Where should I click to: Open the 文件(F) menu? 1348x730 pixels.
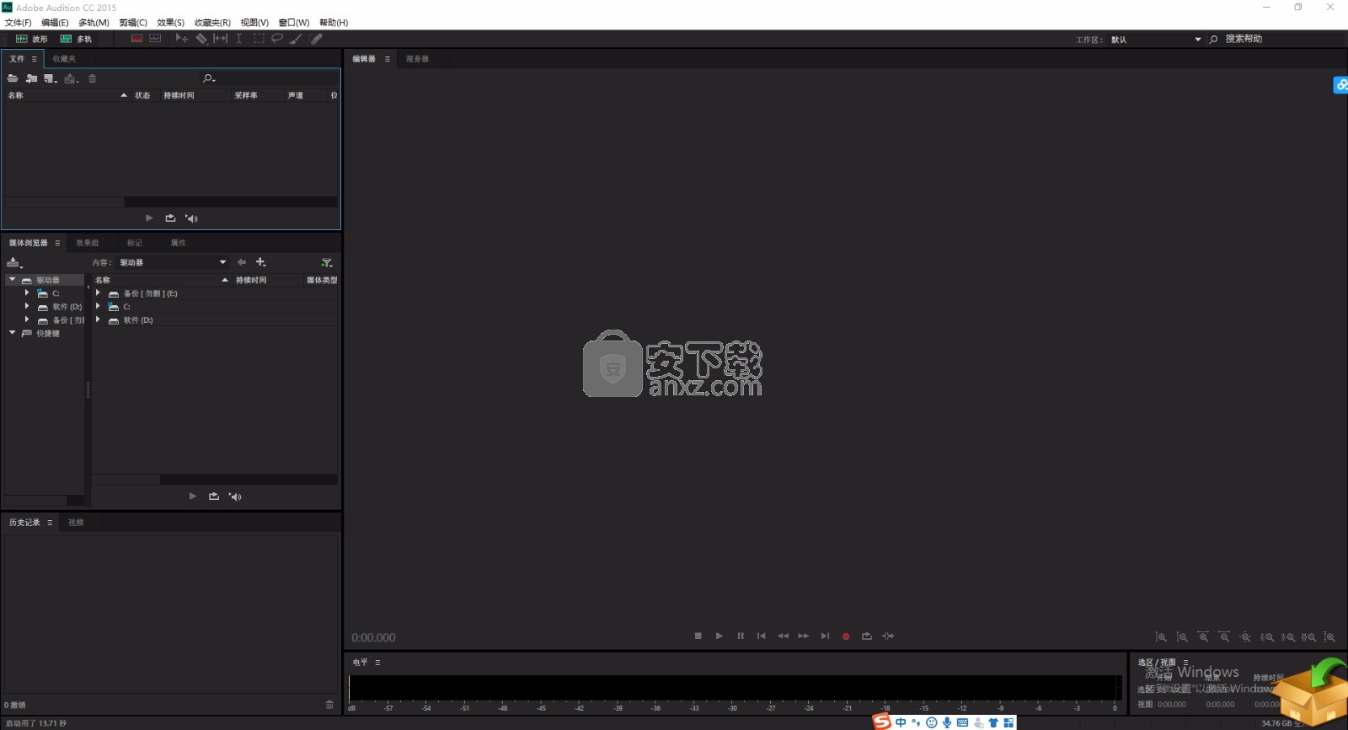tap(19, 23)
